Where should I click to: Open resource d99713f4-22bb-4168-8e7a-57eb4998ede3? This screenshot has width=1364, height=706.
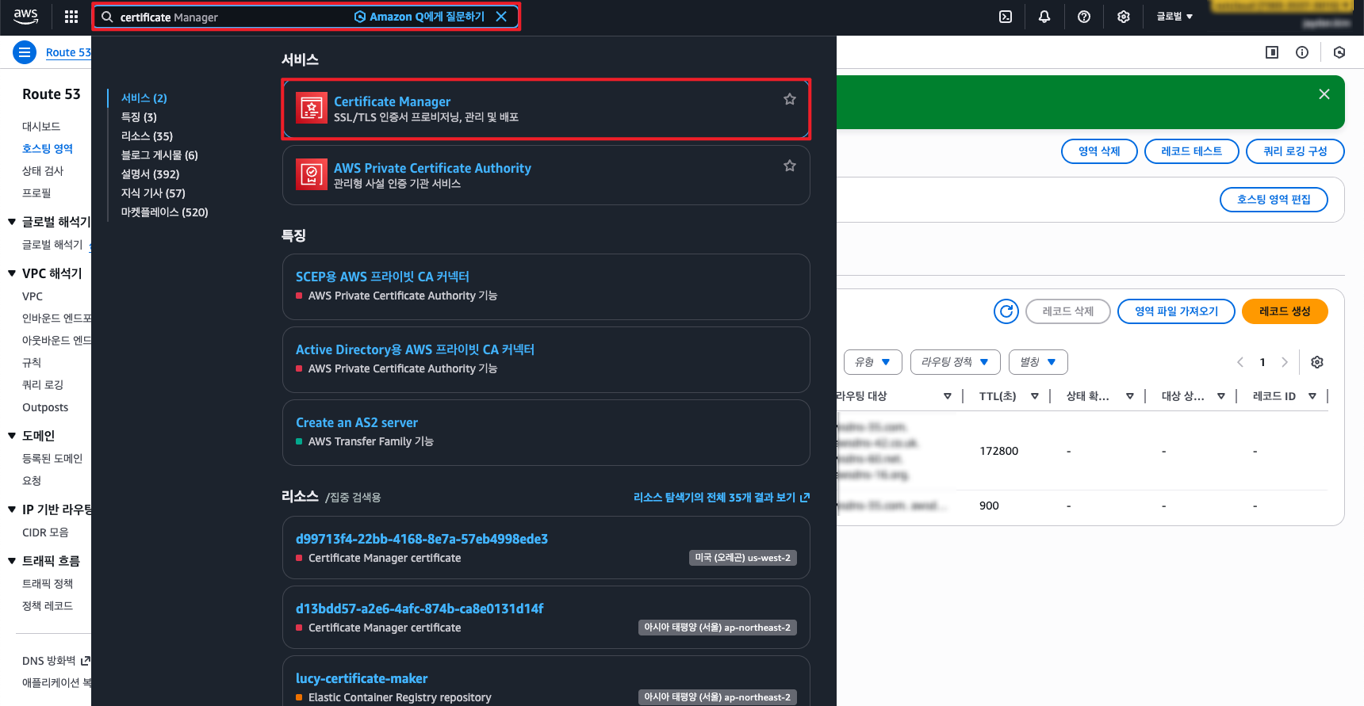pos(422,539)
